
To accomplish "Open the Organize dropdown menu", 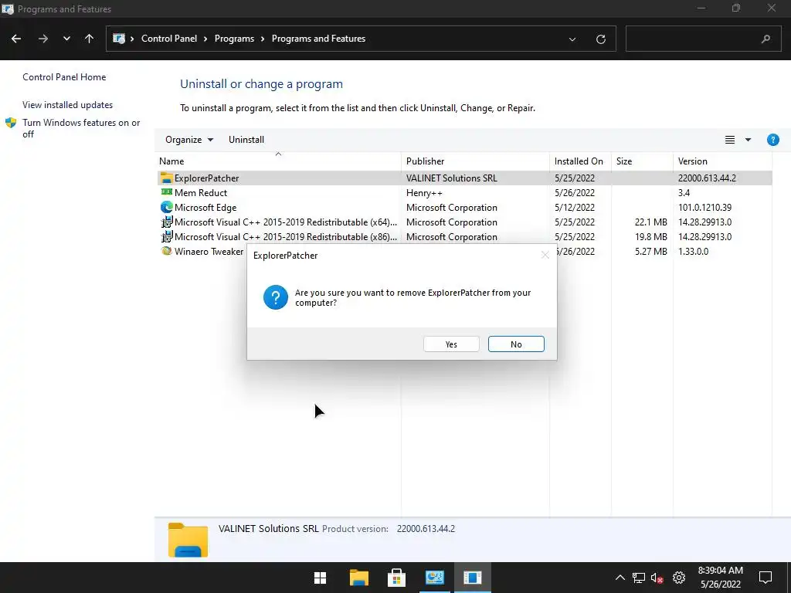I will point(189,140).
